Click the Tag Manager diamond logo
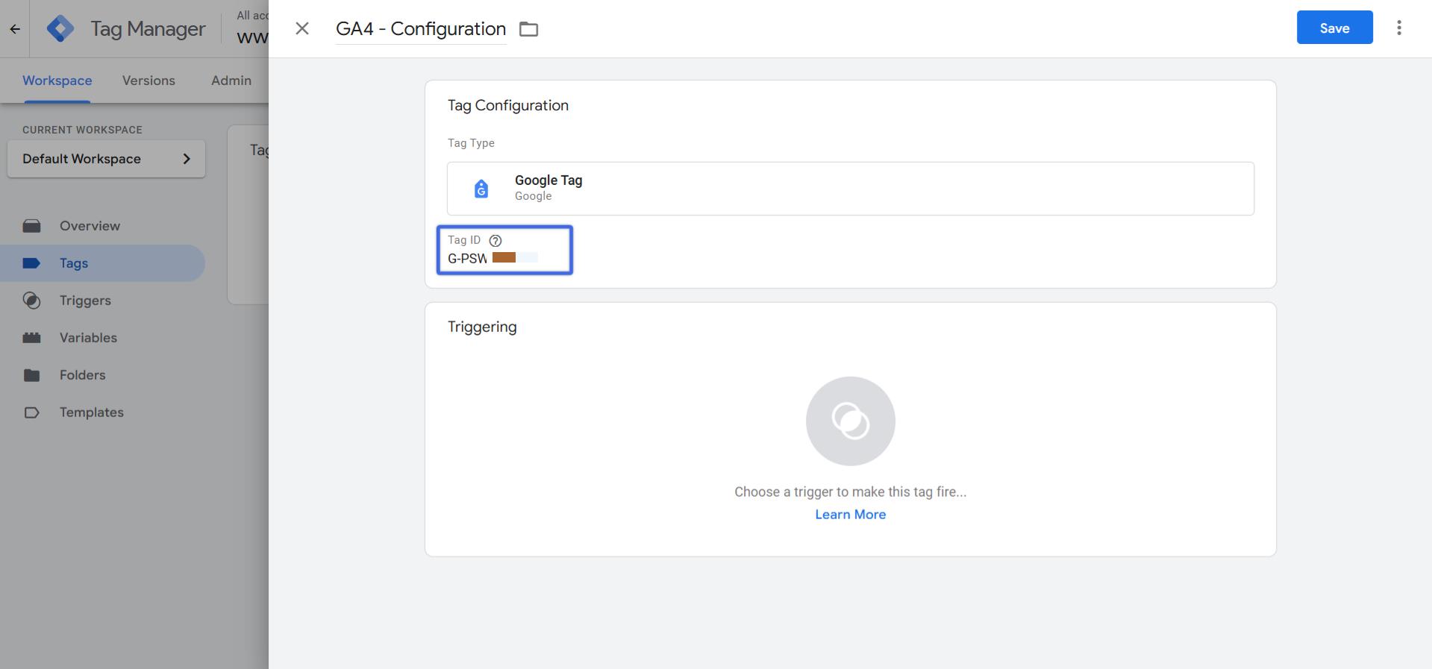Image resolution: width=1432 pixels, height=669 pixels. click(60, 28)
